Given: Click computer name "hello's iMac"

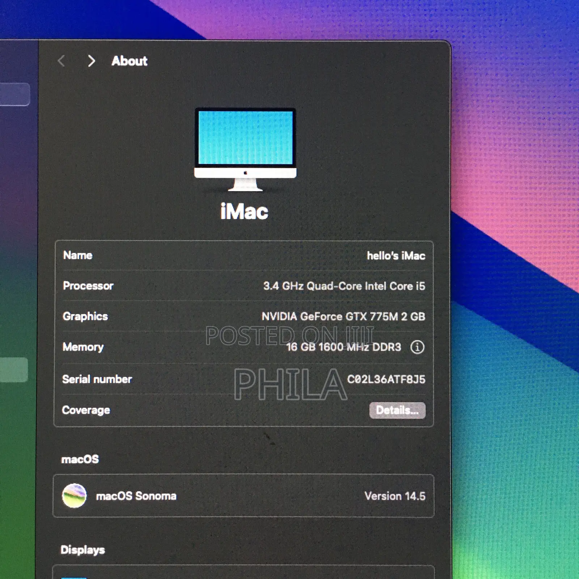Looking at the screenshot, I should 396,256.
